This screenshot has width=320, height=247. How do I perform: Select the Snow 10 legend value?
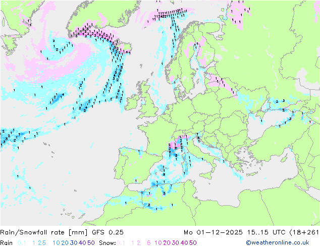(x=158, y=243)
